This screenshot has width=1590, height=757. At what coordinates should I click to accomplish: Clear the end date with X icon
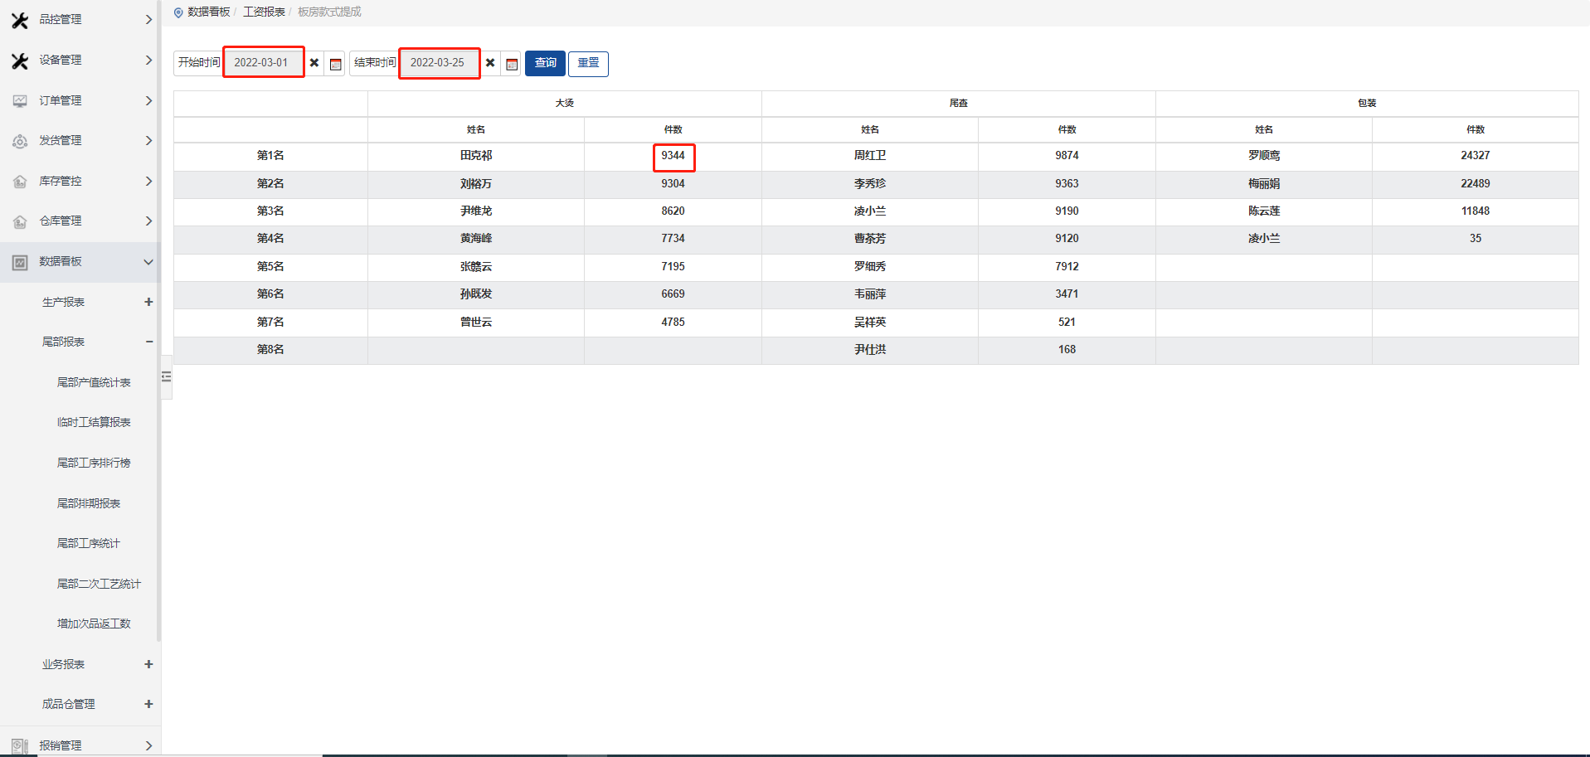click(x=490, y=63)
